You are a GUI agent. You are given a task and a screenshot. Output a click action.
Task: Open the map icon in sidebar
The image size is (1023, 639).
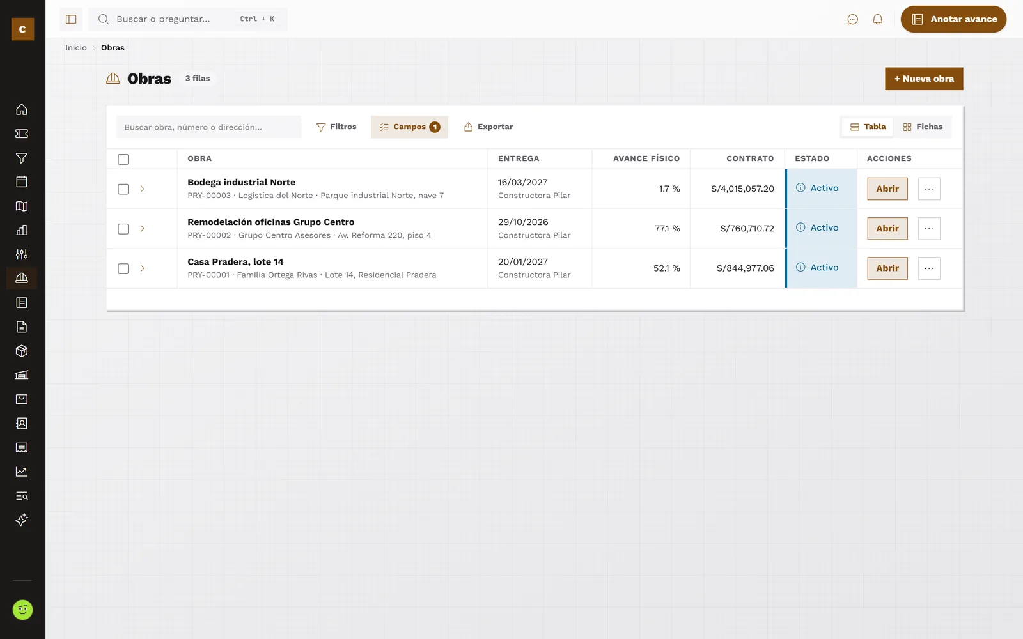(22, 206)
